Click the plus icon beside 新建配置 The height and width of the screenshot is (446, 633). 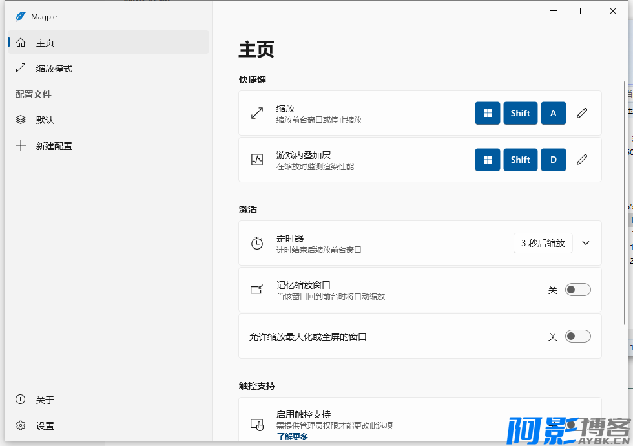[21, 146]
